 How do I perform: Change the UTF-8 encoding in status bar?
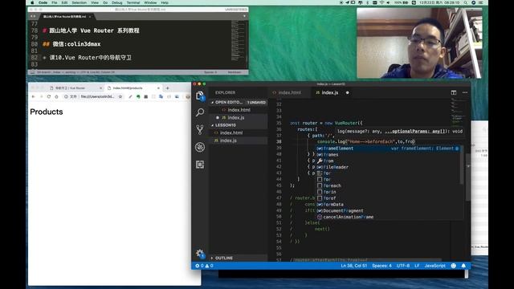click(x=403, y=266)
